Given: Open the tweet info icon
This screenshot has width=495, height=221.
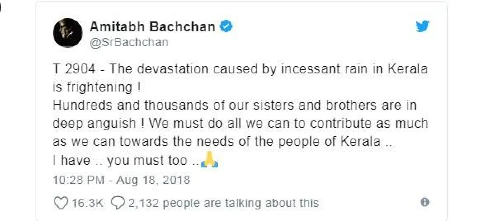Looking at the screenshot, I should tap(424, 202).
